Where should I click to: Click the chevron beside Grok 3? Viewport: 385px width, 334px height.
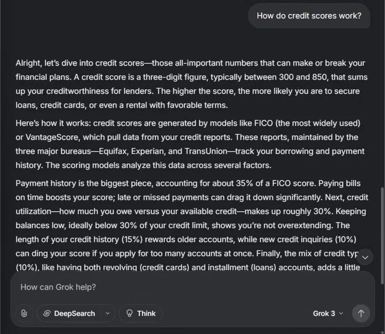[x=341, y=314]
